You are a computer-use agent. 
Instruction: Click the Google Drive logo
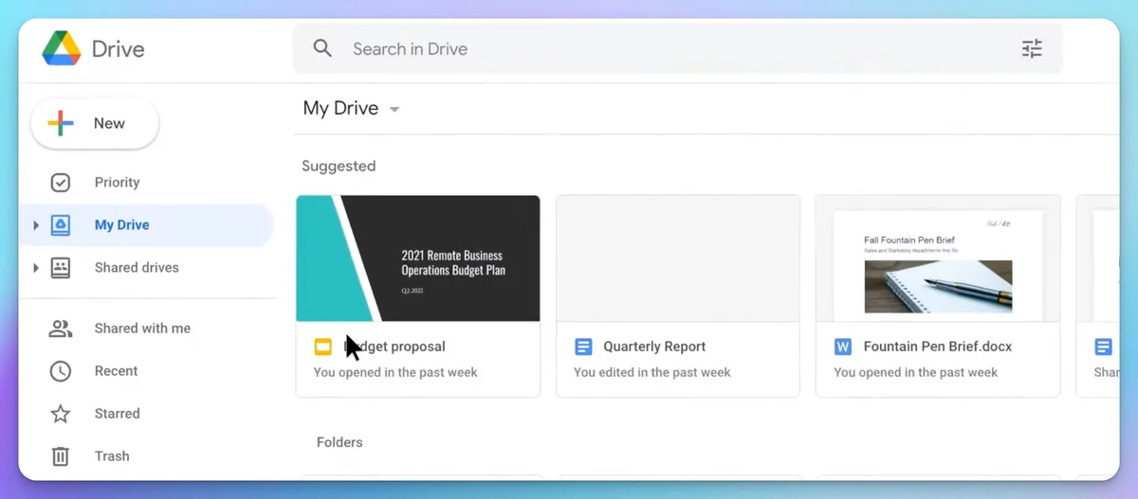point(62,49)
